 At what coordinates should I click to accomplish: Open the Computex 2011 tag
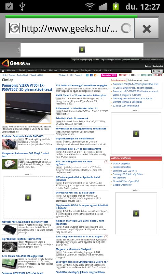[109, 75]
